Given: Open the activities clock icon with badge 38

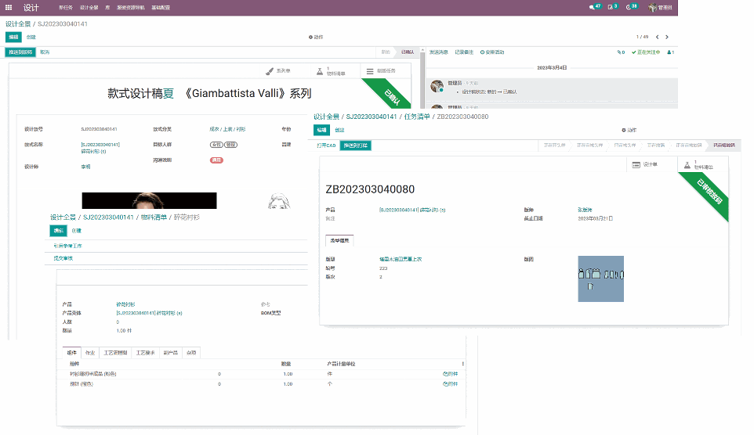Looking at the screenshot, I should point(631,7).
